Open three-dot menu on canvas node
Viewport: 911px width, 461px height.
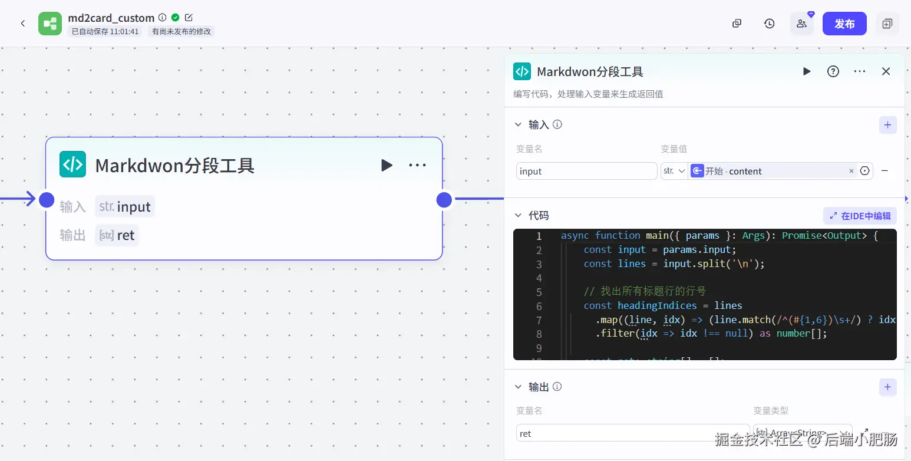pos(417,165)
